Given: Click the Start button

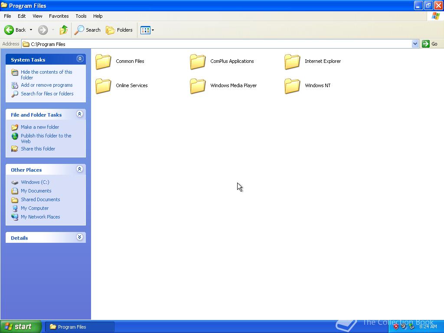Looking at the screenshot, I should tap(21, 326).
